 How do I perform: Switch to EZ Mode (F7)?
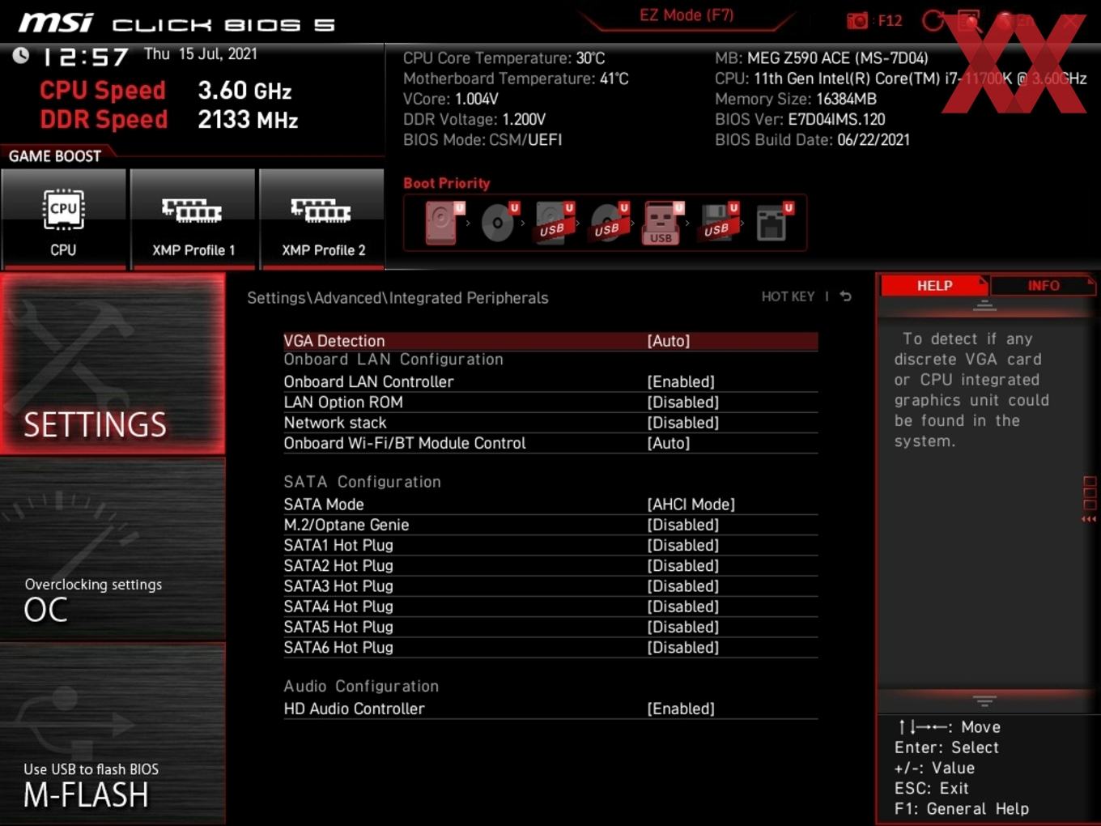687,15
